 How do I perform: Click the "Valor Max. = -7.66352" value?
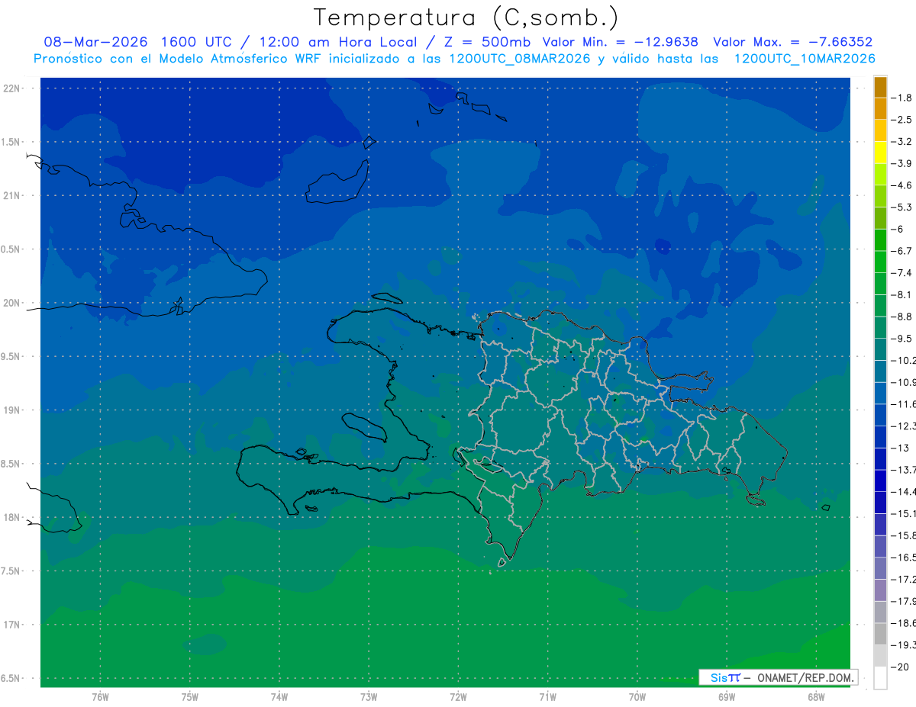click(x=792, y=42)
